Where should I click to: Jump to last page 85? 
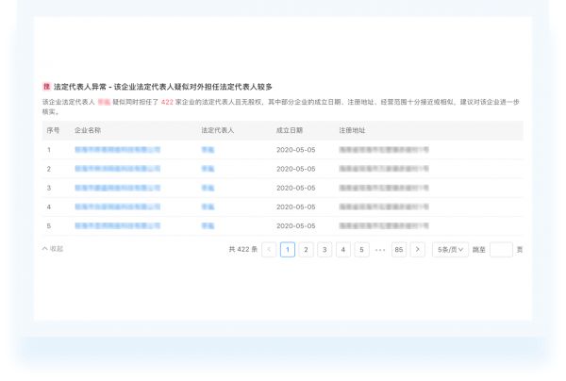click(x=399, y=250)
